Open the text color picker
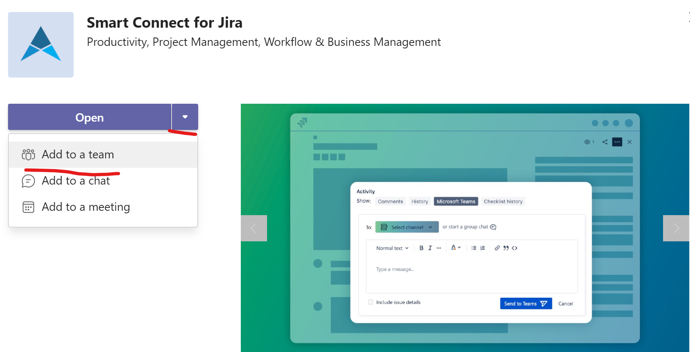 pos(456,248)
